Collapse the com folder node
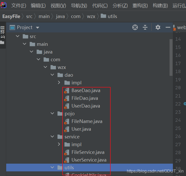 point(38,59)
